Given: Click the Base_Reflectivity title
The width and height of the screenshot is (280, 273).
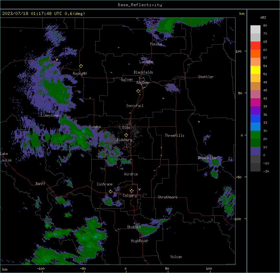Looking at the screenshot, I should tap(140, 5).
